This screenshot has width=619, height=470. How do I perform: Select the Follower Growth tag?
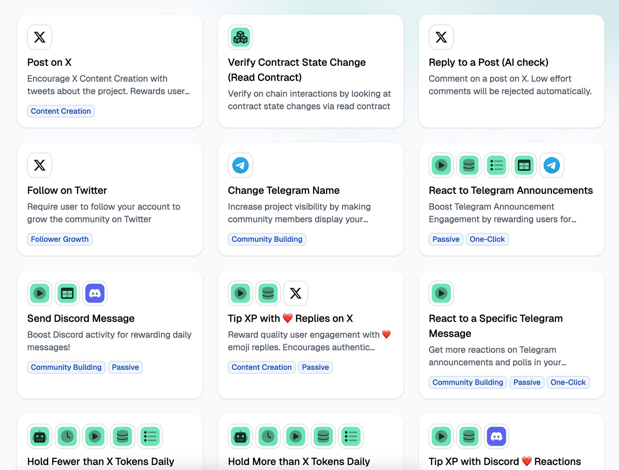(60, 239)
